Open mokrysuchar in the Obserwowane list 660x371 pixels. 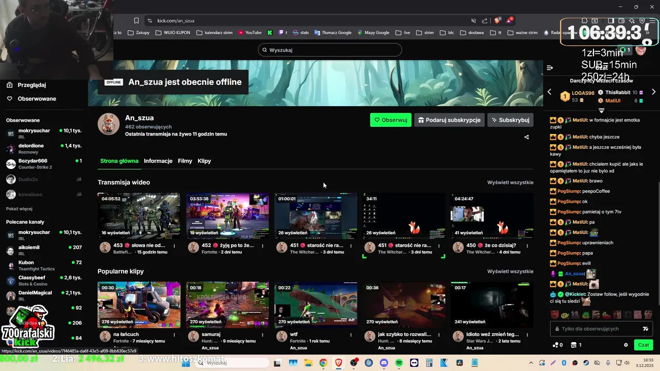click(x=44, y=133)
